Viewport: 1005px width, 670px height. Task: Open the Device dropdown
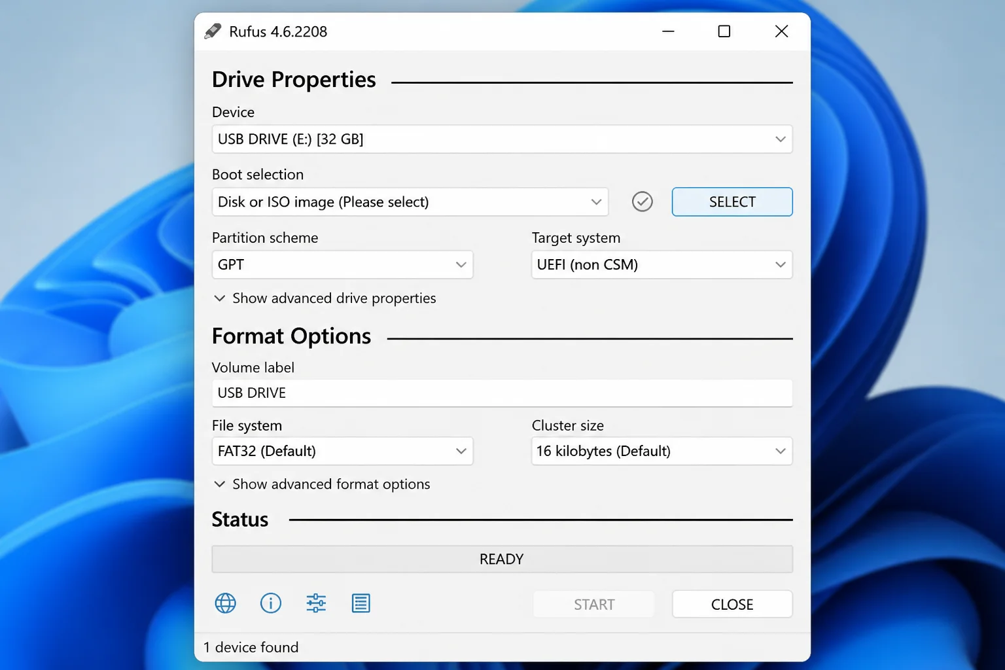click(x=502, y=139)
